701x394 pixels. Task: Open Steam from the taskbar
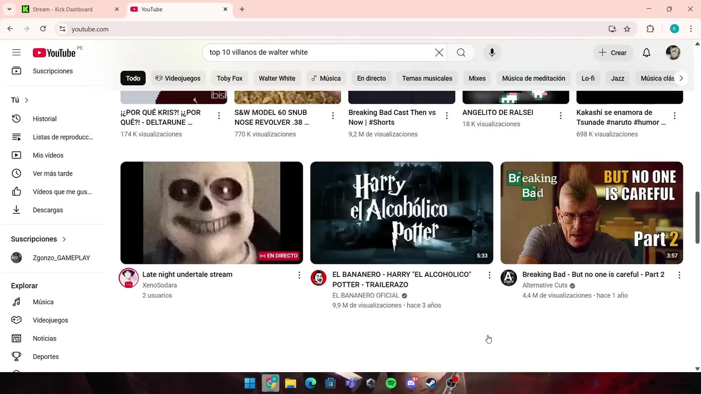431,383
